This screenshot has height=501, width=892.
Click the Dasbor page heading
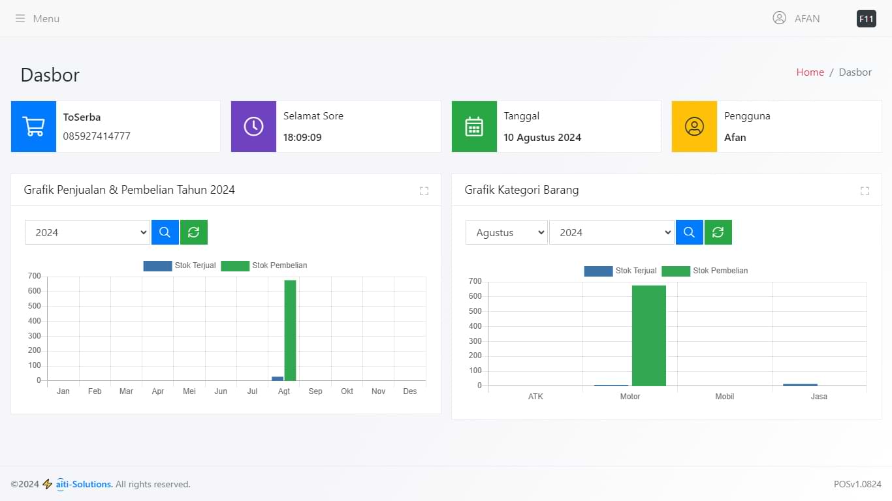tap(50, 75)
